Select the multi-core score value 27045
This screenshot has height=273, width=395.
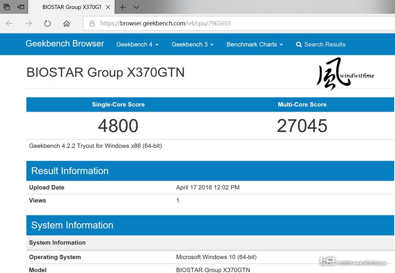(x=302, y=126)
